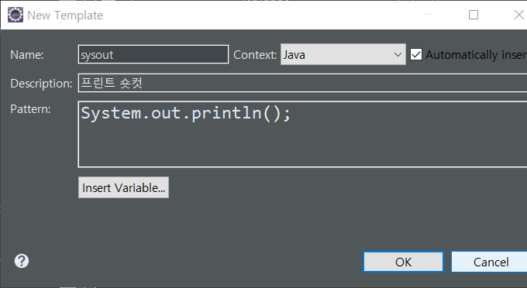
Task: Minimize the New Template dialog
Action: pos(428,15)
